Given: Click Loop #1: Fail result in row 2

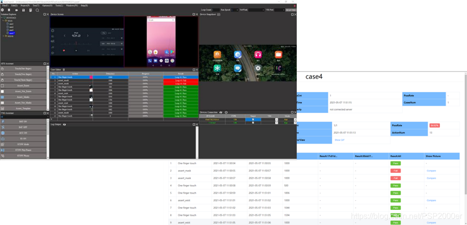Looking at the screenshot, I should click(181, 80).
